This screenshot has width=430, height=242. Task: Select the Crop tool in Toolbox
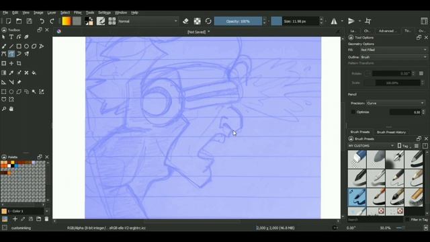tap(19, 63)
